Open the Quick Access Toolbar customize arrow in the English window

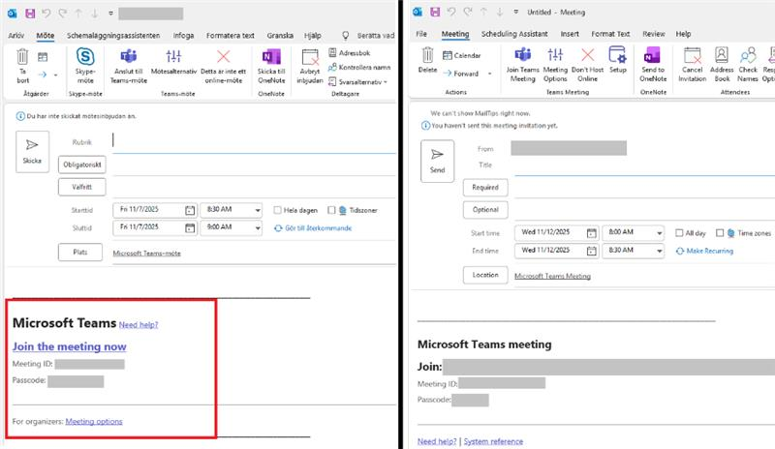[515, 12]
